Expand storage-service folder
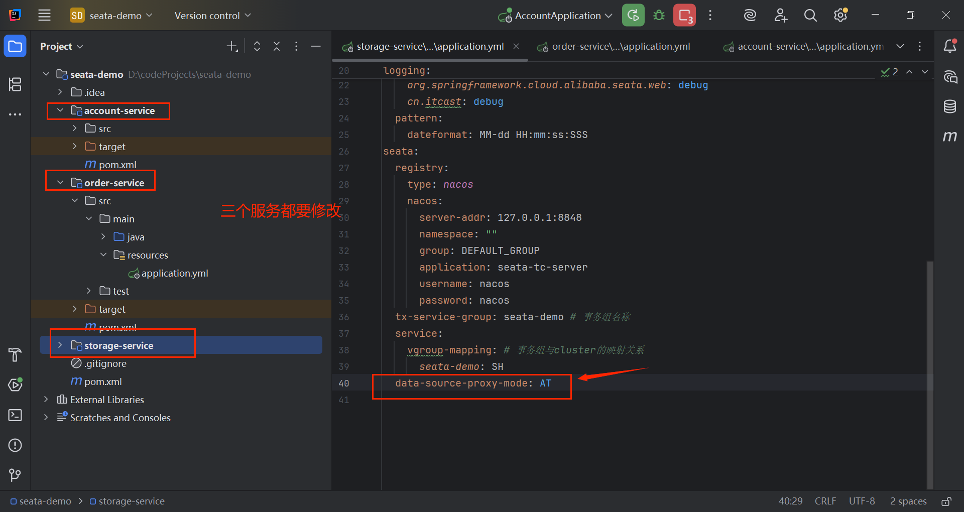Image resolution: width=964 pixels, height=512 pixels. click(60, 345)
